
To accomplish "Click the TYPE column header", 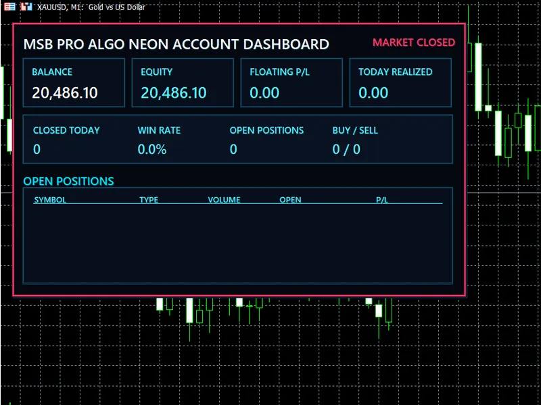I will pyautogui.click(x=149, y=200).
